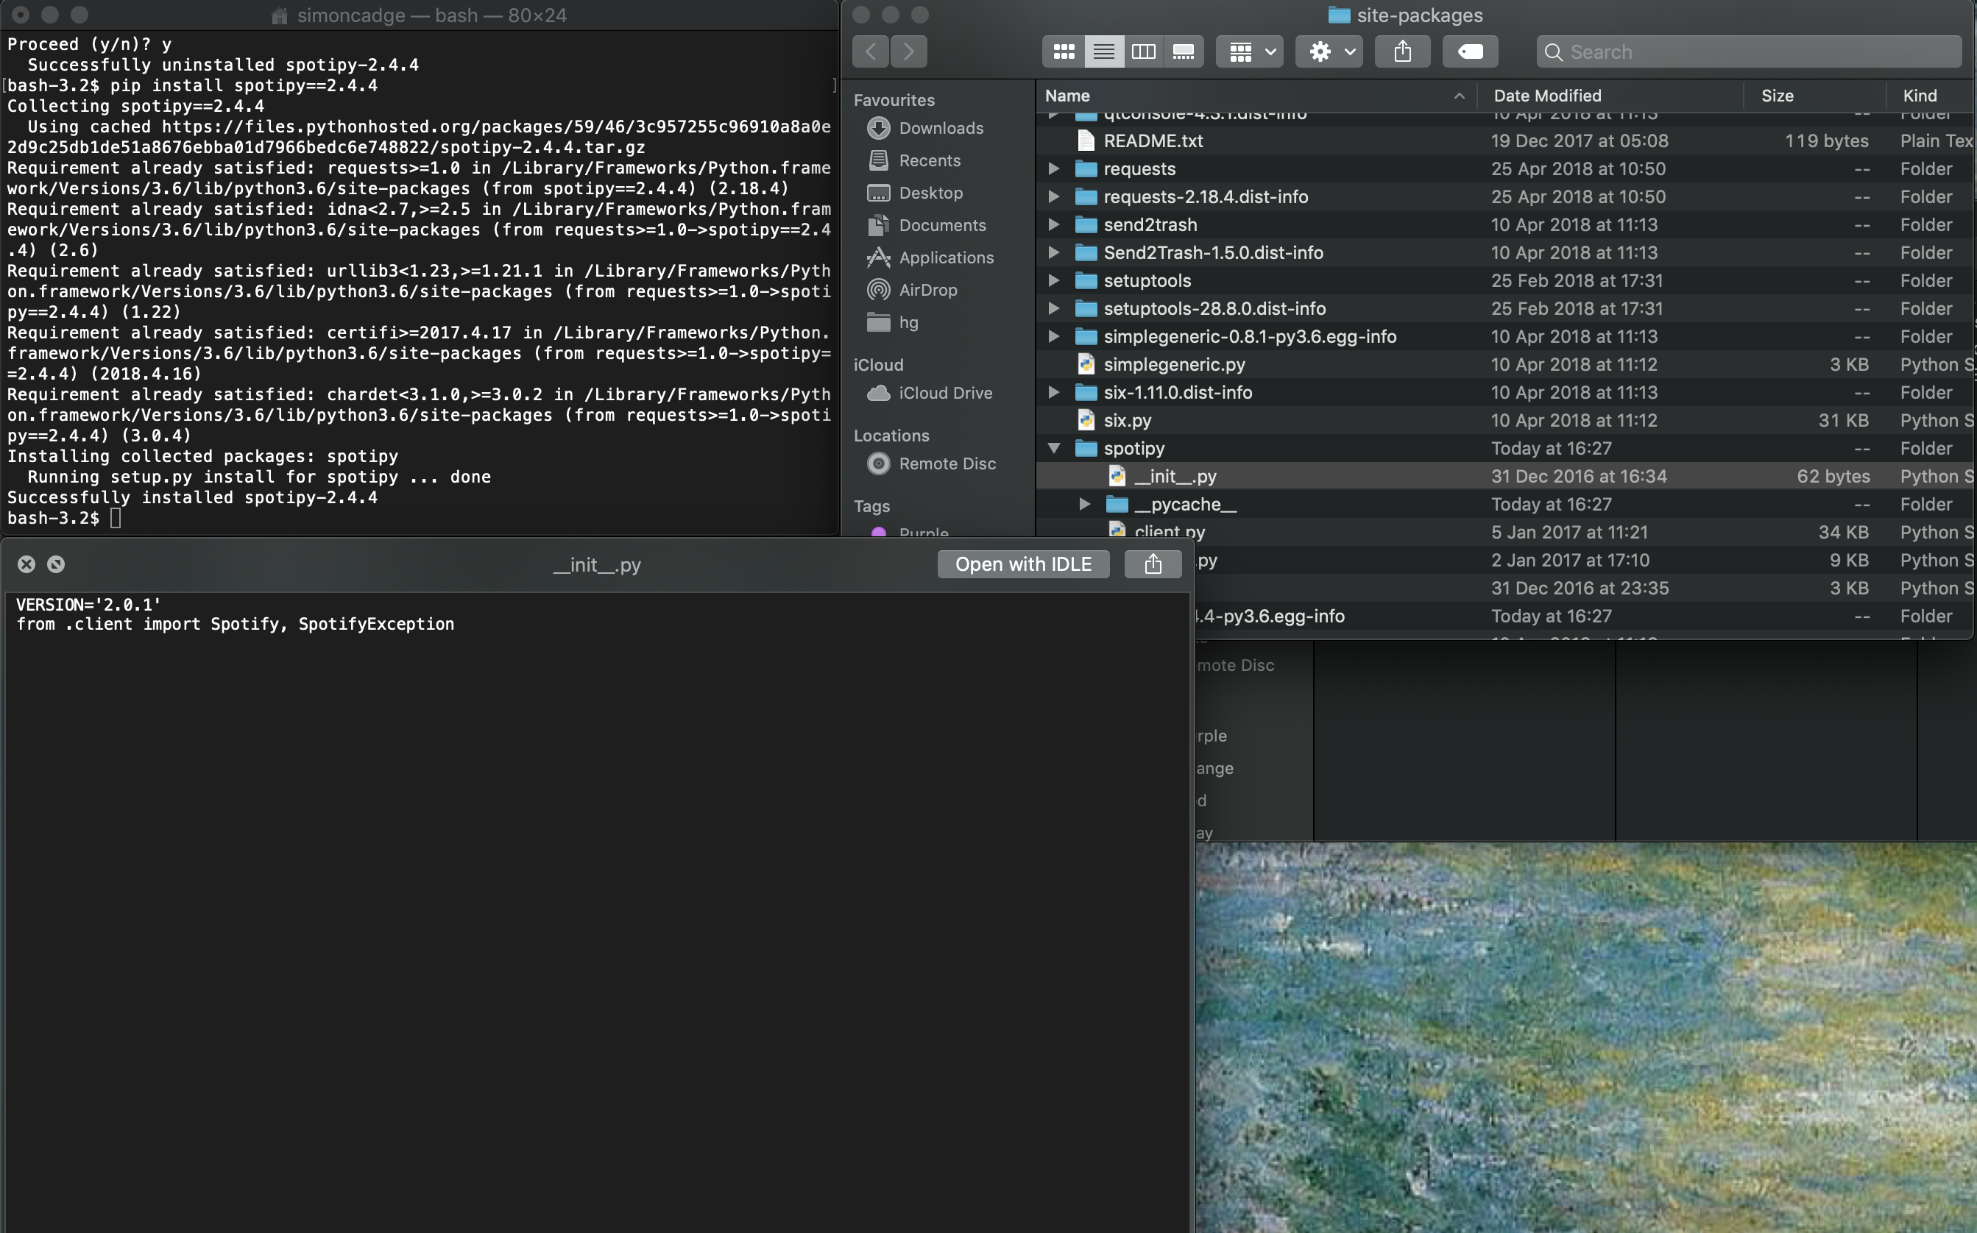Switch to column view layout
The width and height of the screenshot is (1977, 1233).
(x=1143, y=51)
